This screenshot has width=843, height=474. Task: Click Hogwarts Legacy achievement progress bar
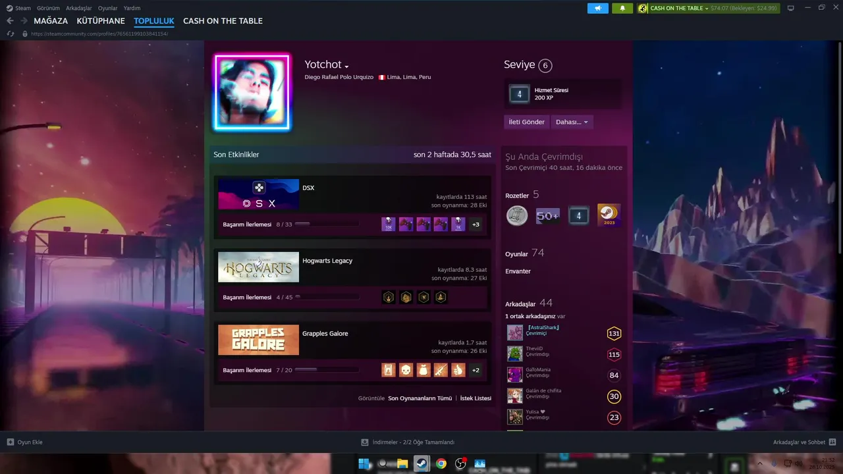[327, 298]
